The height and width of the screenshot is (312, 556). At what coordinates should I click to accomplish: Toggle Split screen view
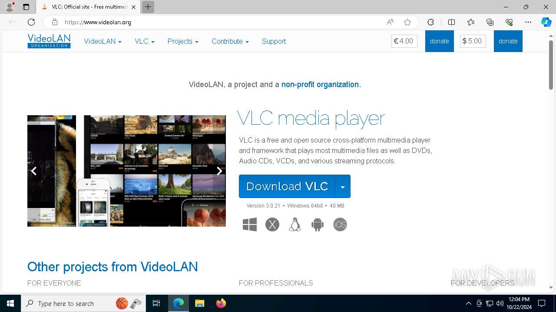click(451, 22)
